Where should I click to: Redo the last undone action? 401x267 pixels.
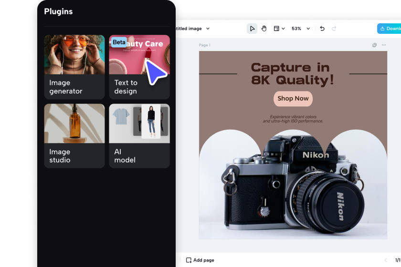point(334,29)
